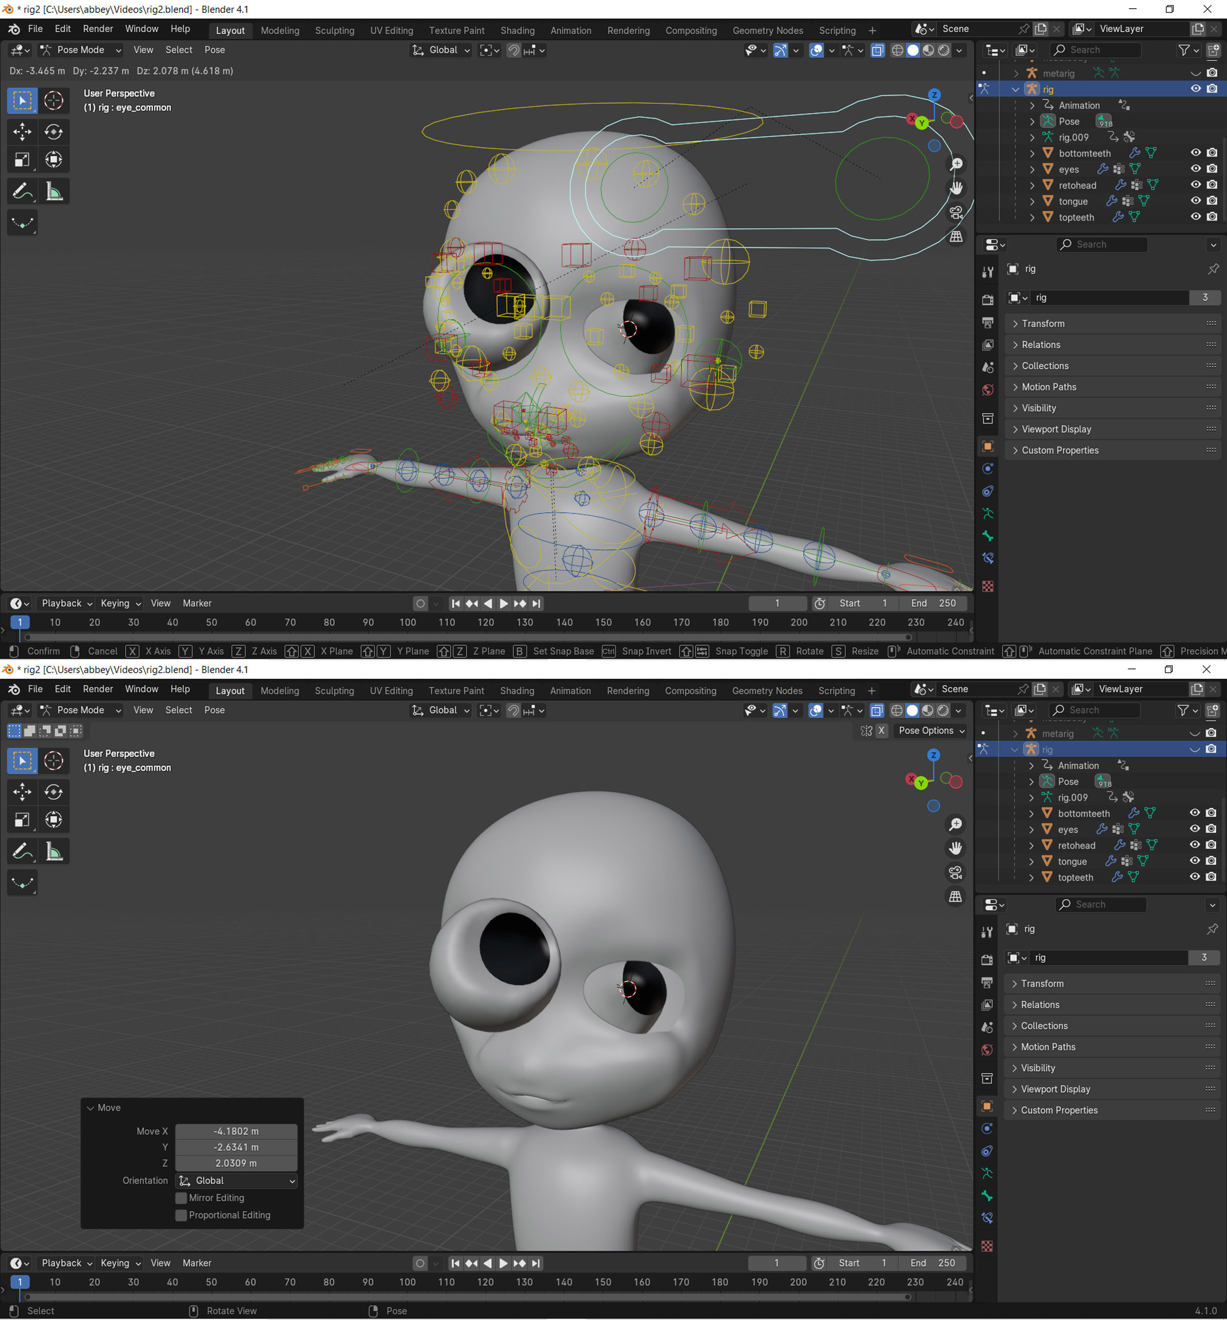Open the Bone Constraints tab in the top window

[987, 558]
